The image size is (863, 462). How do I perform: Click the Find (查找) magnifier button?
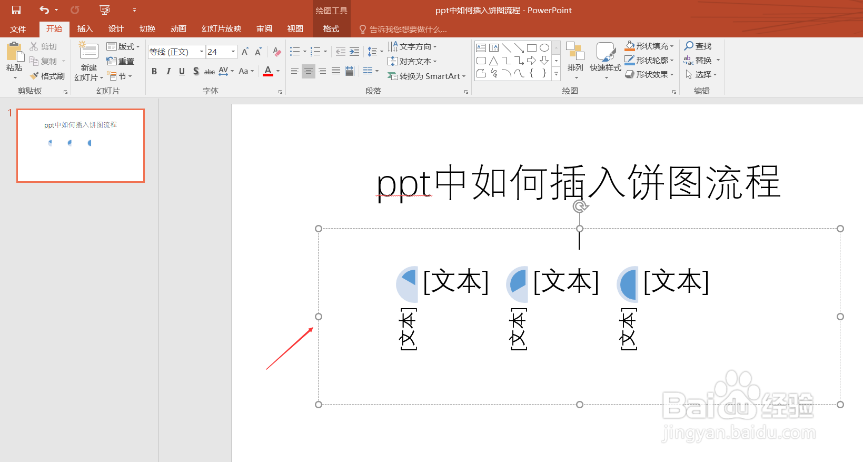point(698,46)
